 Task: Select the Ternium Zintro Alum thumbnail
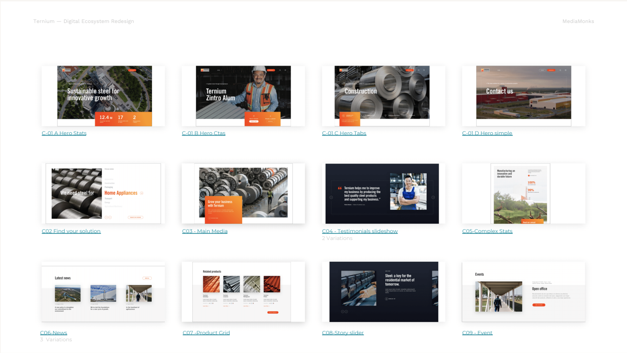coord(243,96)
